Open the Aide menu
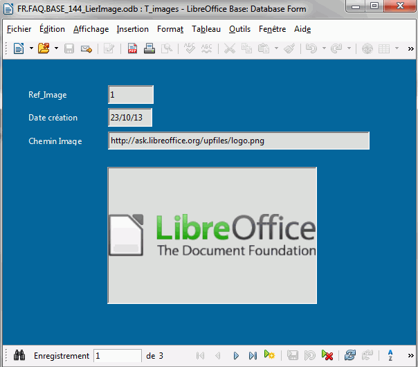 click(x=302, y=29)
